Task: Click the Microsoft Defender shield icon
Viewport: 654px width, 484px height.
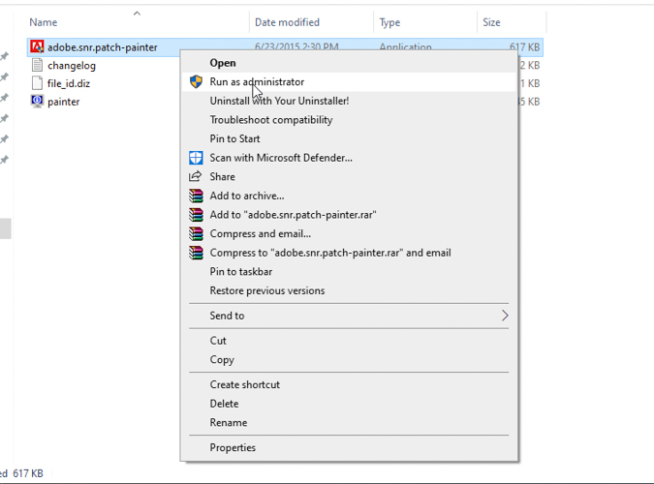Action: [x=196, y=158]
